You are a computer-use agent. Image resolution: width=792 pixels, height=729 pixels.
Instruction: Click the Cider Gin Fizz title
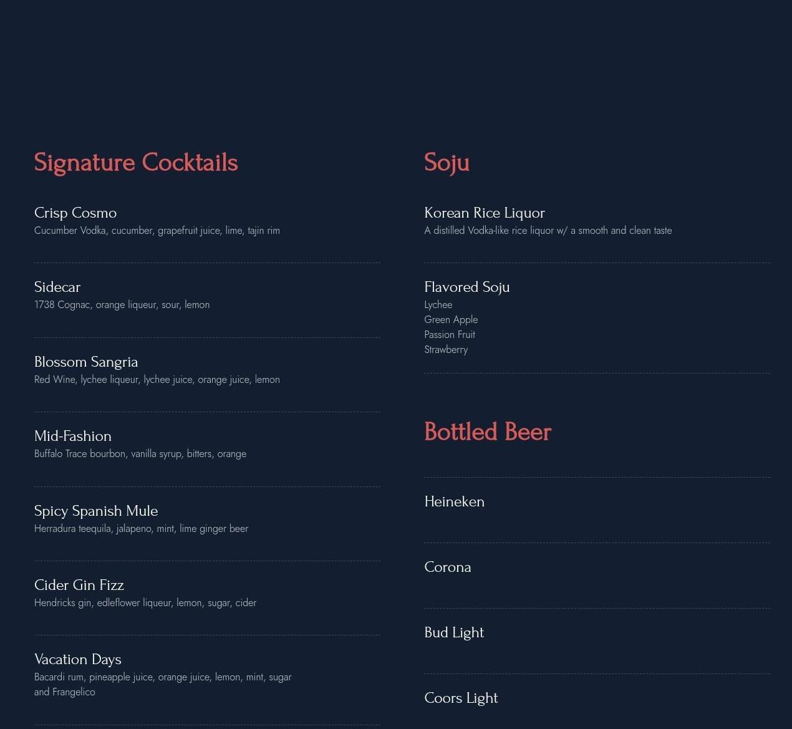point(79,586)
